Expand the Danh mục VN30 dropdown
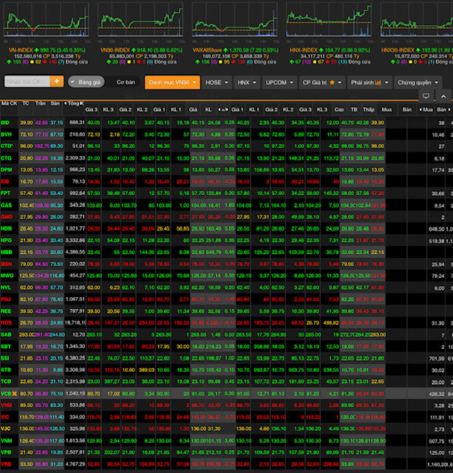Screen dimensions: 453x473 pyautogui.click(x=172, y=82)
